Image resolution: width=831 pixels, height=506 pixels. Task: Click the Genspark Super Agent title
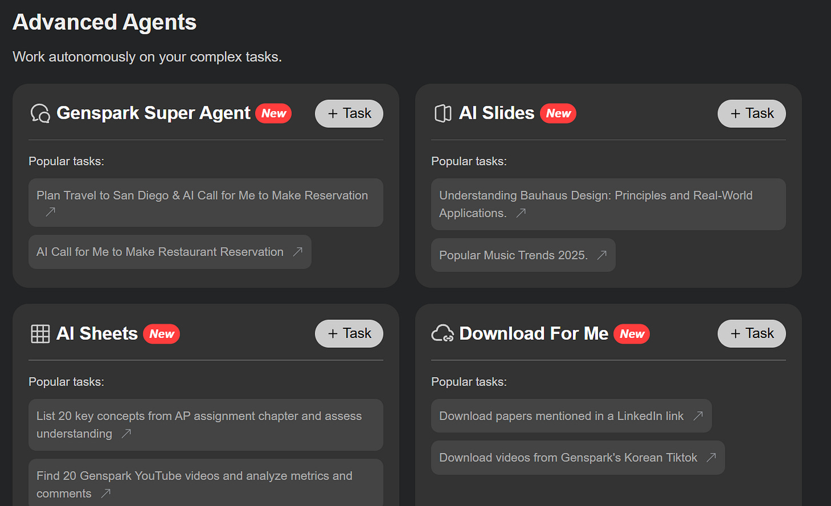(154, 113)
